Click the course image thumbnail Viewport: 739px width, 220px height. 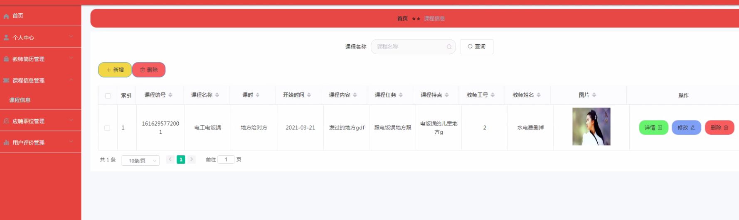click(x=591, y=126)
